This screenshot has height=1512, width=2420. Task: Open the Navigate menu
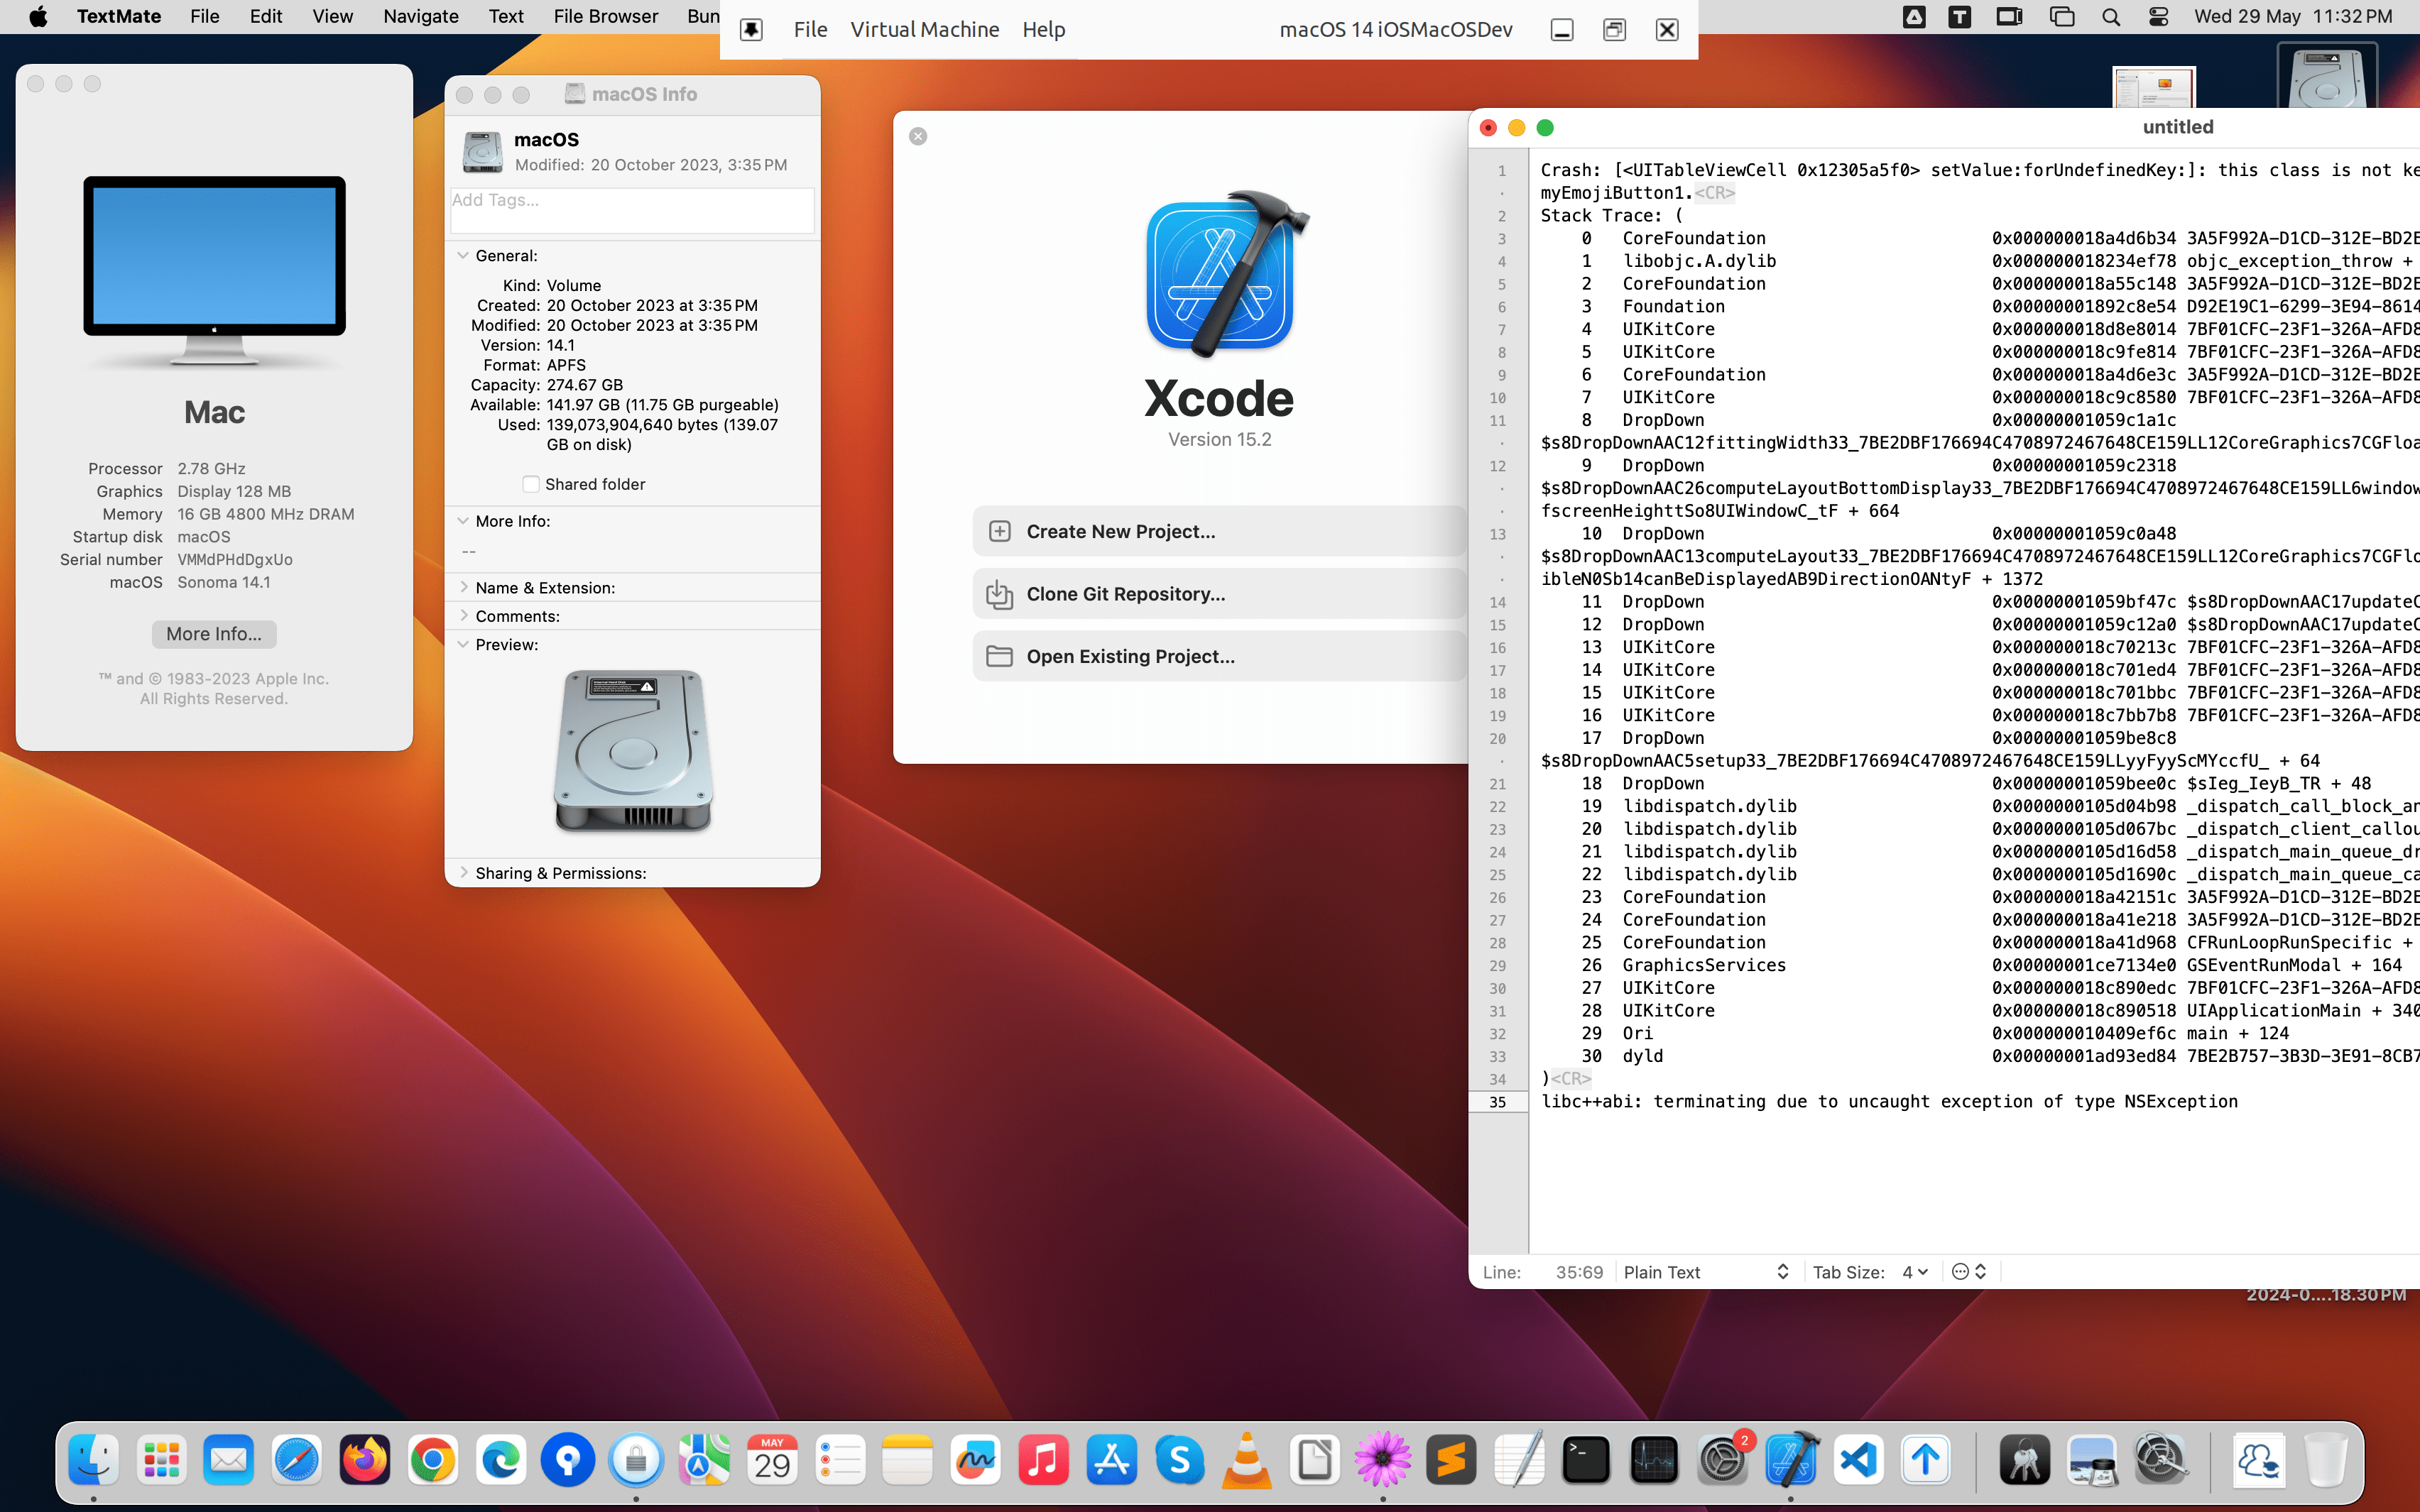tap(420, 17)
